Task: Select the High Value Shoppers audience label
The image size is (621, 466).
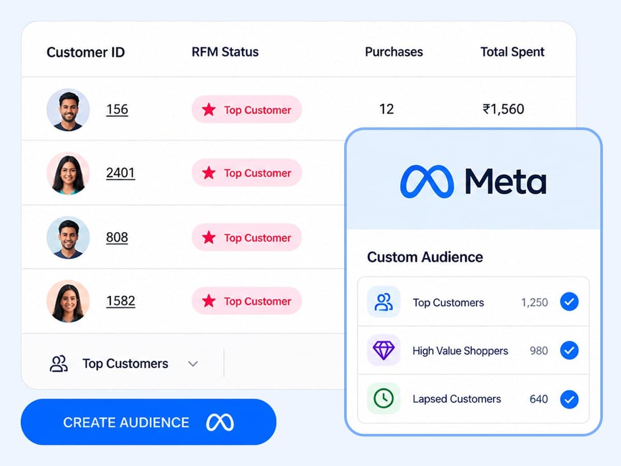Action: [x=460, y=351]
